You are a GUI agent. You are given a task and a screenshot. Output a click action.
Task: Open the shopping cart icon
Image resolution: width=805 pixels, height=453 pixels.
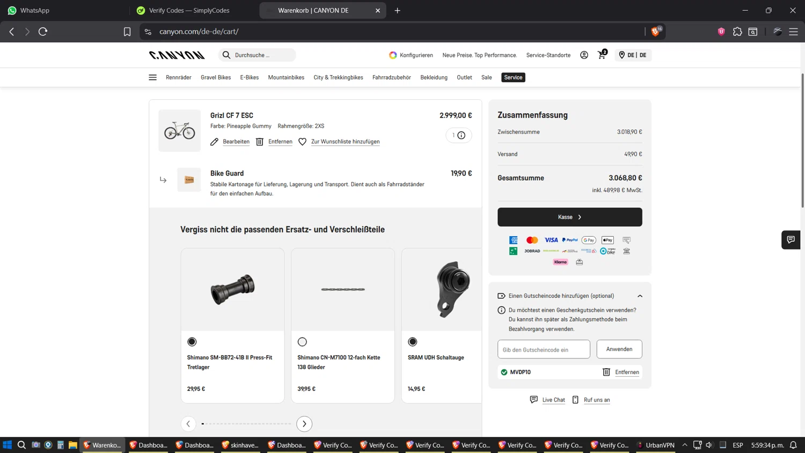602,55
